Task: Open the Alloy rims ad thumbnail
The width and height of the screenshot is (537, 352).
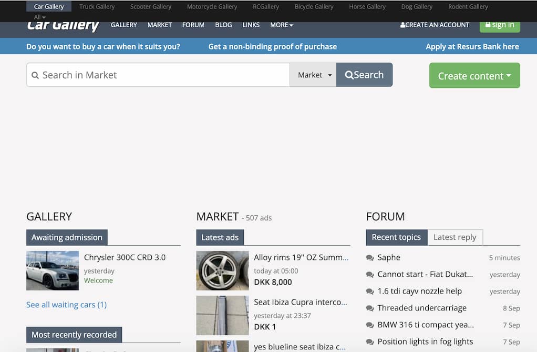Action: click(222, 270)
